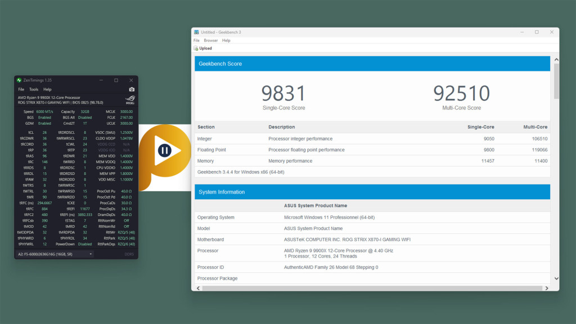The height and width of the screenshot is (324, 576).
Task: Click the ASUS System Product Name header
Action: [x=315, y=206]
